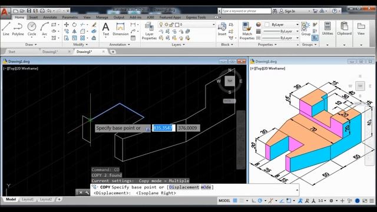Screen dimensions: 377x212
Task: Click Save in the quick access toolbar
Action: (29, 11)
